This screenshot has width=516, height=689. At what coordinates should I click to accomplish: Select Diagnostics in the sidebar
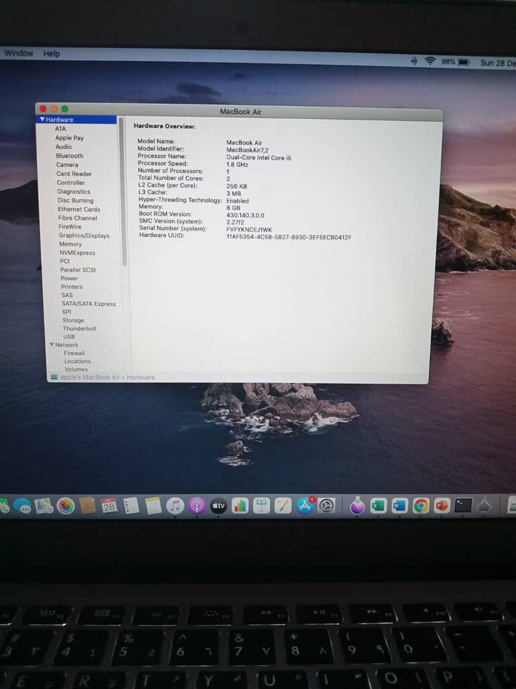[74, 191]
